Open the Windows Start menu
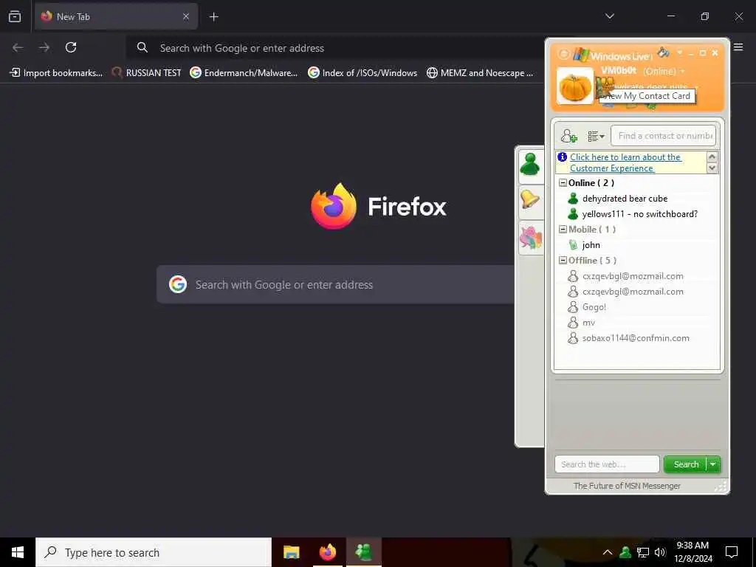 18,552
